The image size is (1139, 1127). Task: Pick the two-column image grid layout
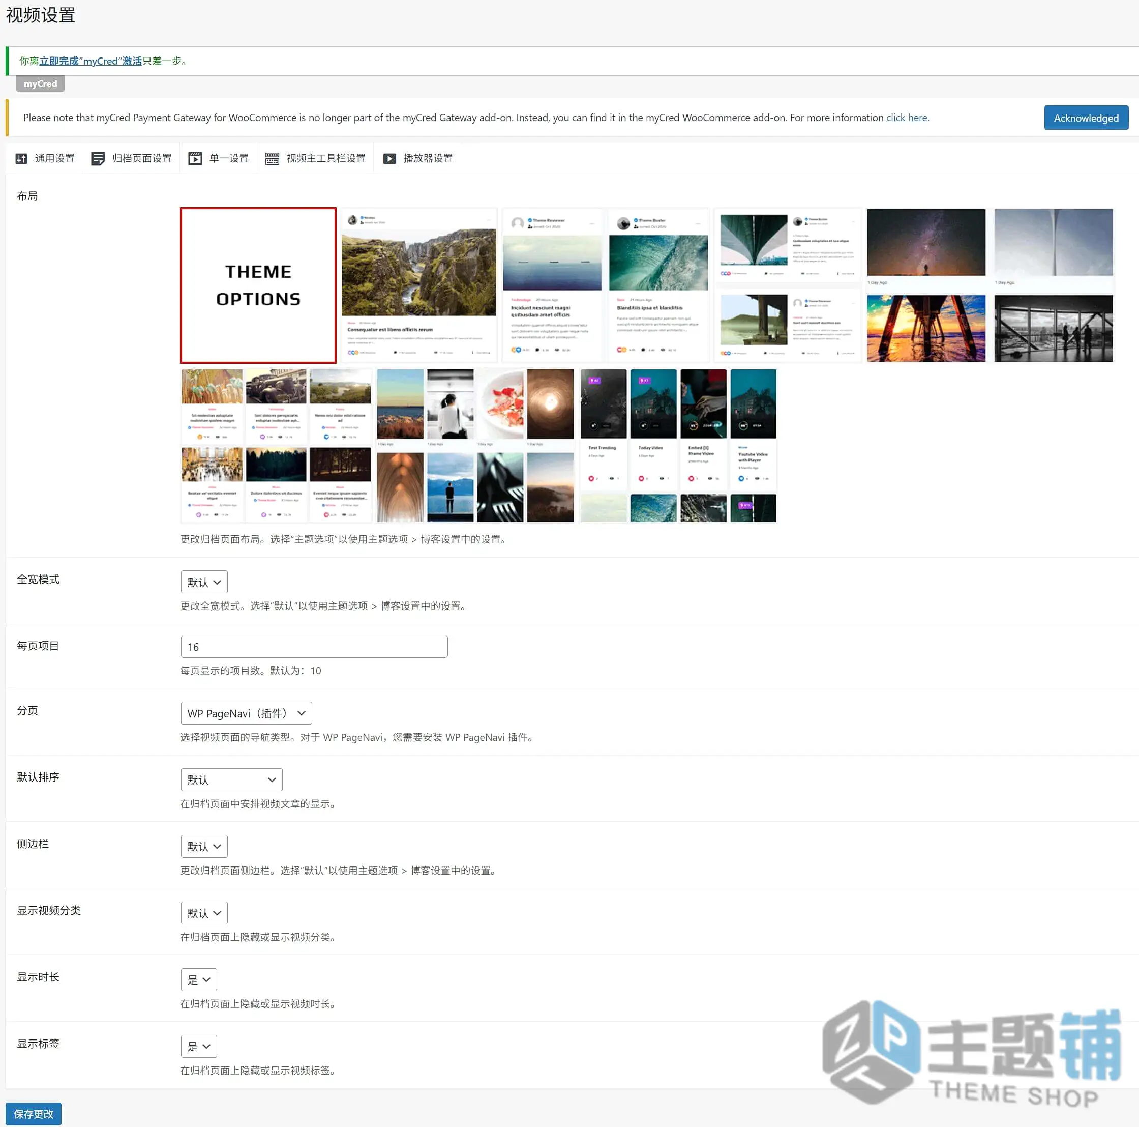coord(990,285)
